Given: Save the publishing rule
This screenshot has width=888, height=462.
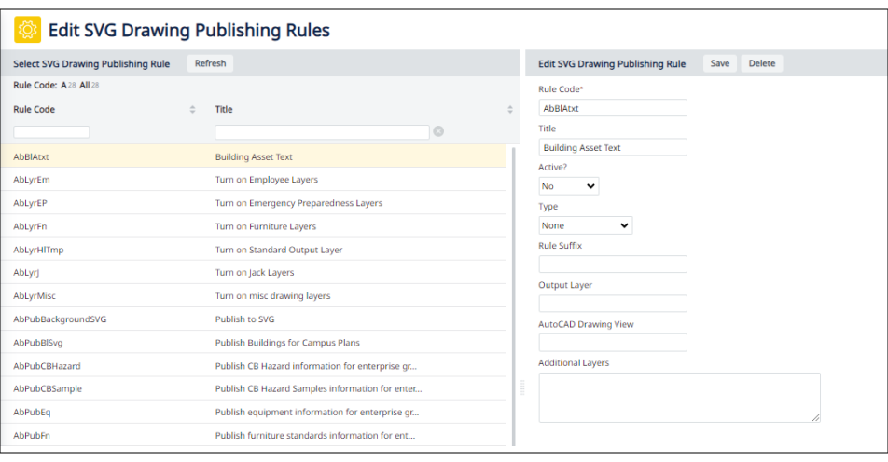Looking at the screenshot, I should pyautogui.click(x=719, y=63).
